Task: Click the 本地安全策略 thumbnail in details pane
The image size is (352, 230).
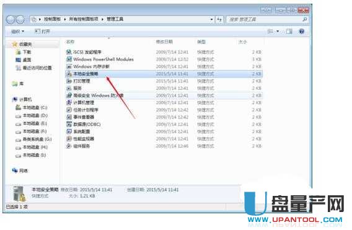Action: click(19, 193)
